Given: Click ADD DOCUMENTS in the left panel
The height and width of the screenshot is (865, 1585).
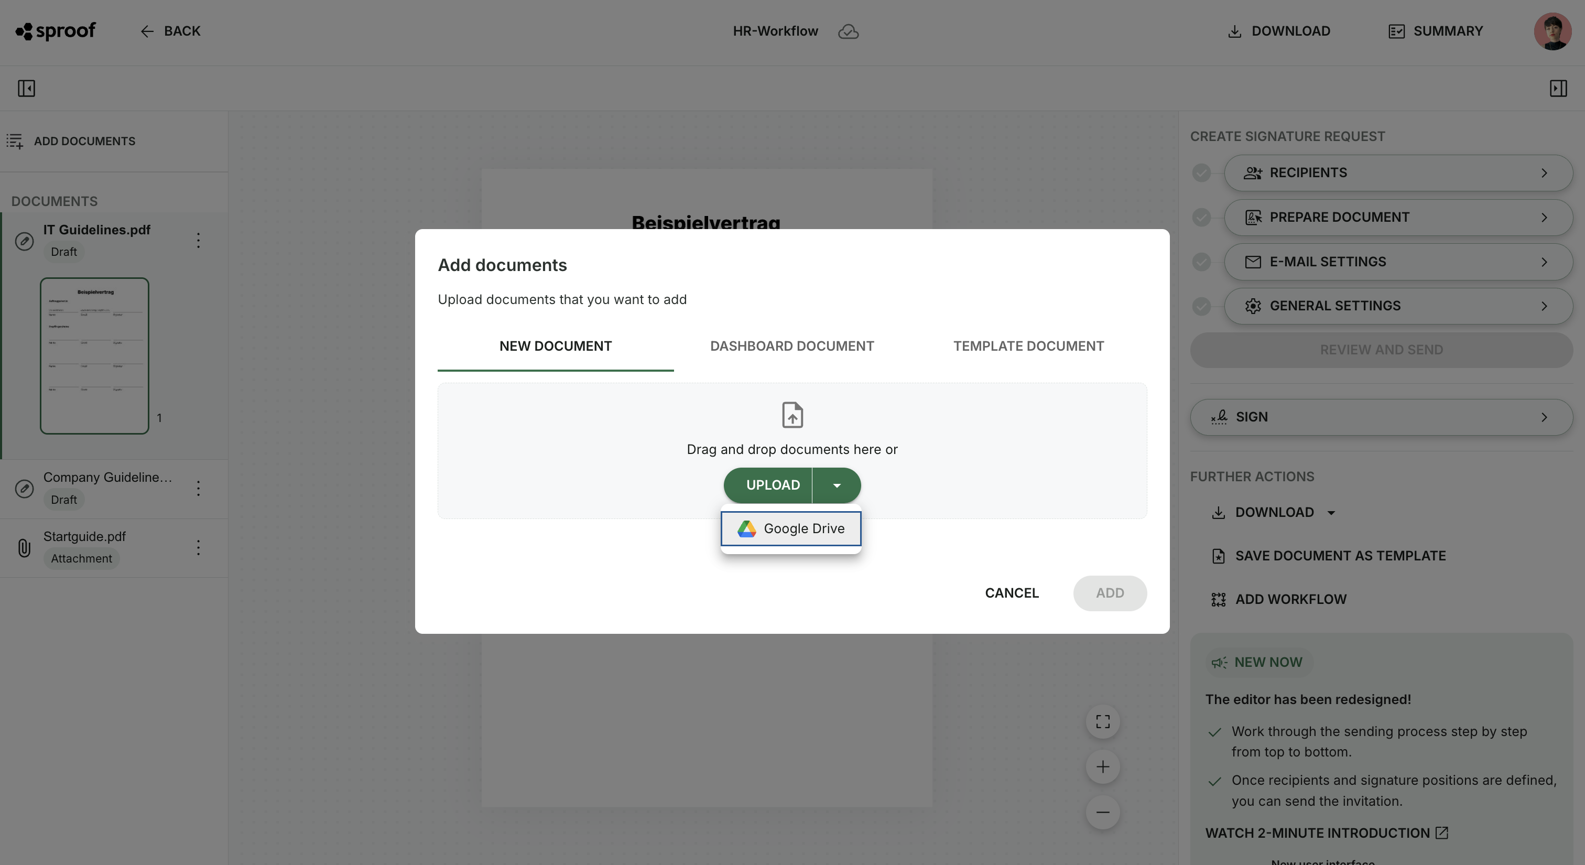Looking at the screenshot, I should pos(71,142).
